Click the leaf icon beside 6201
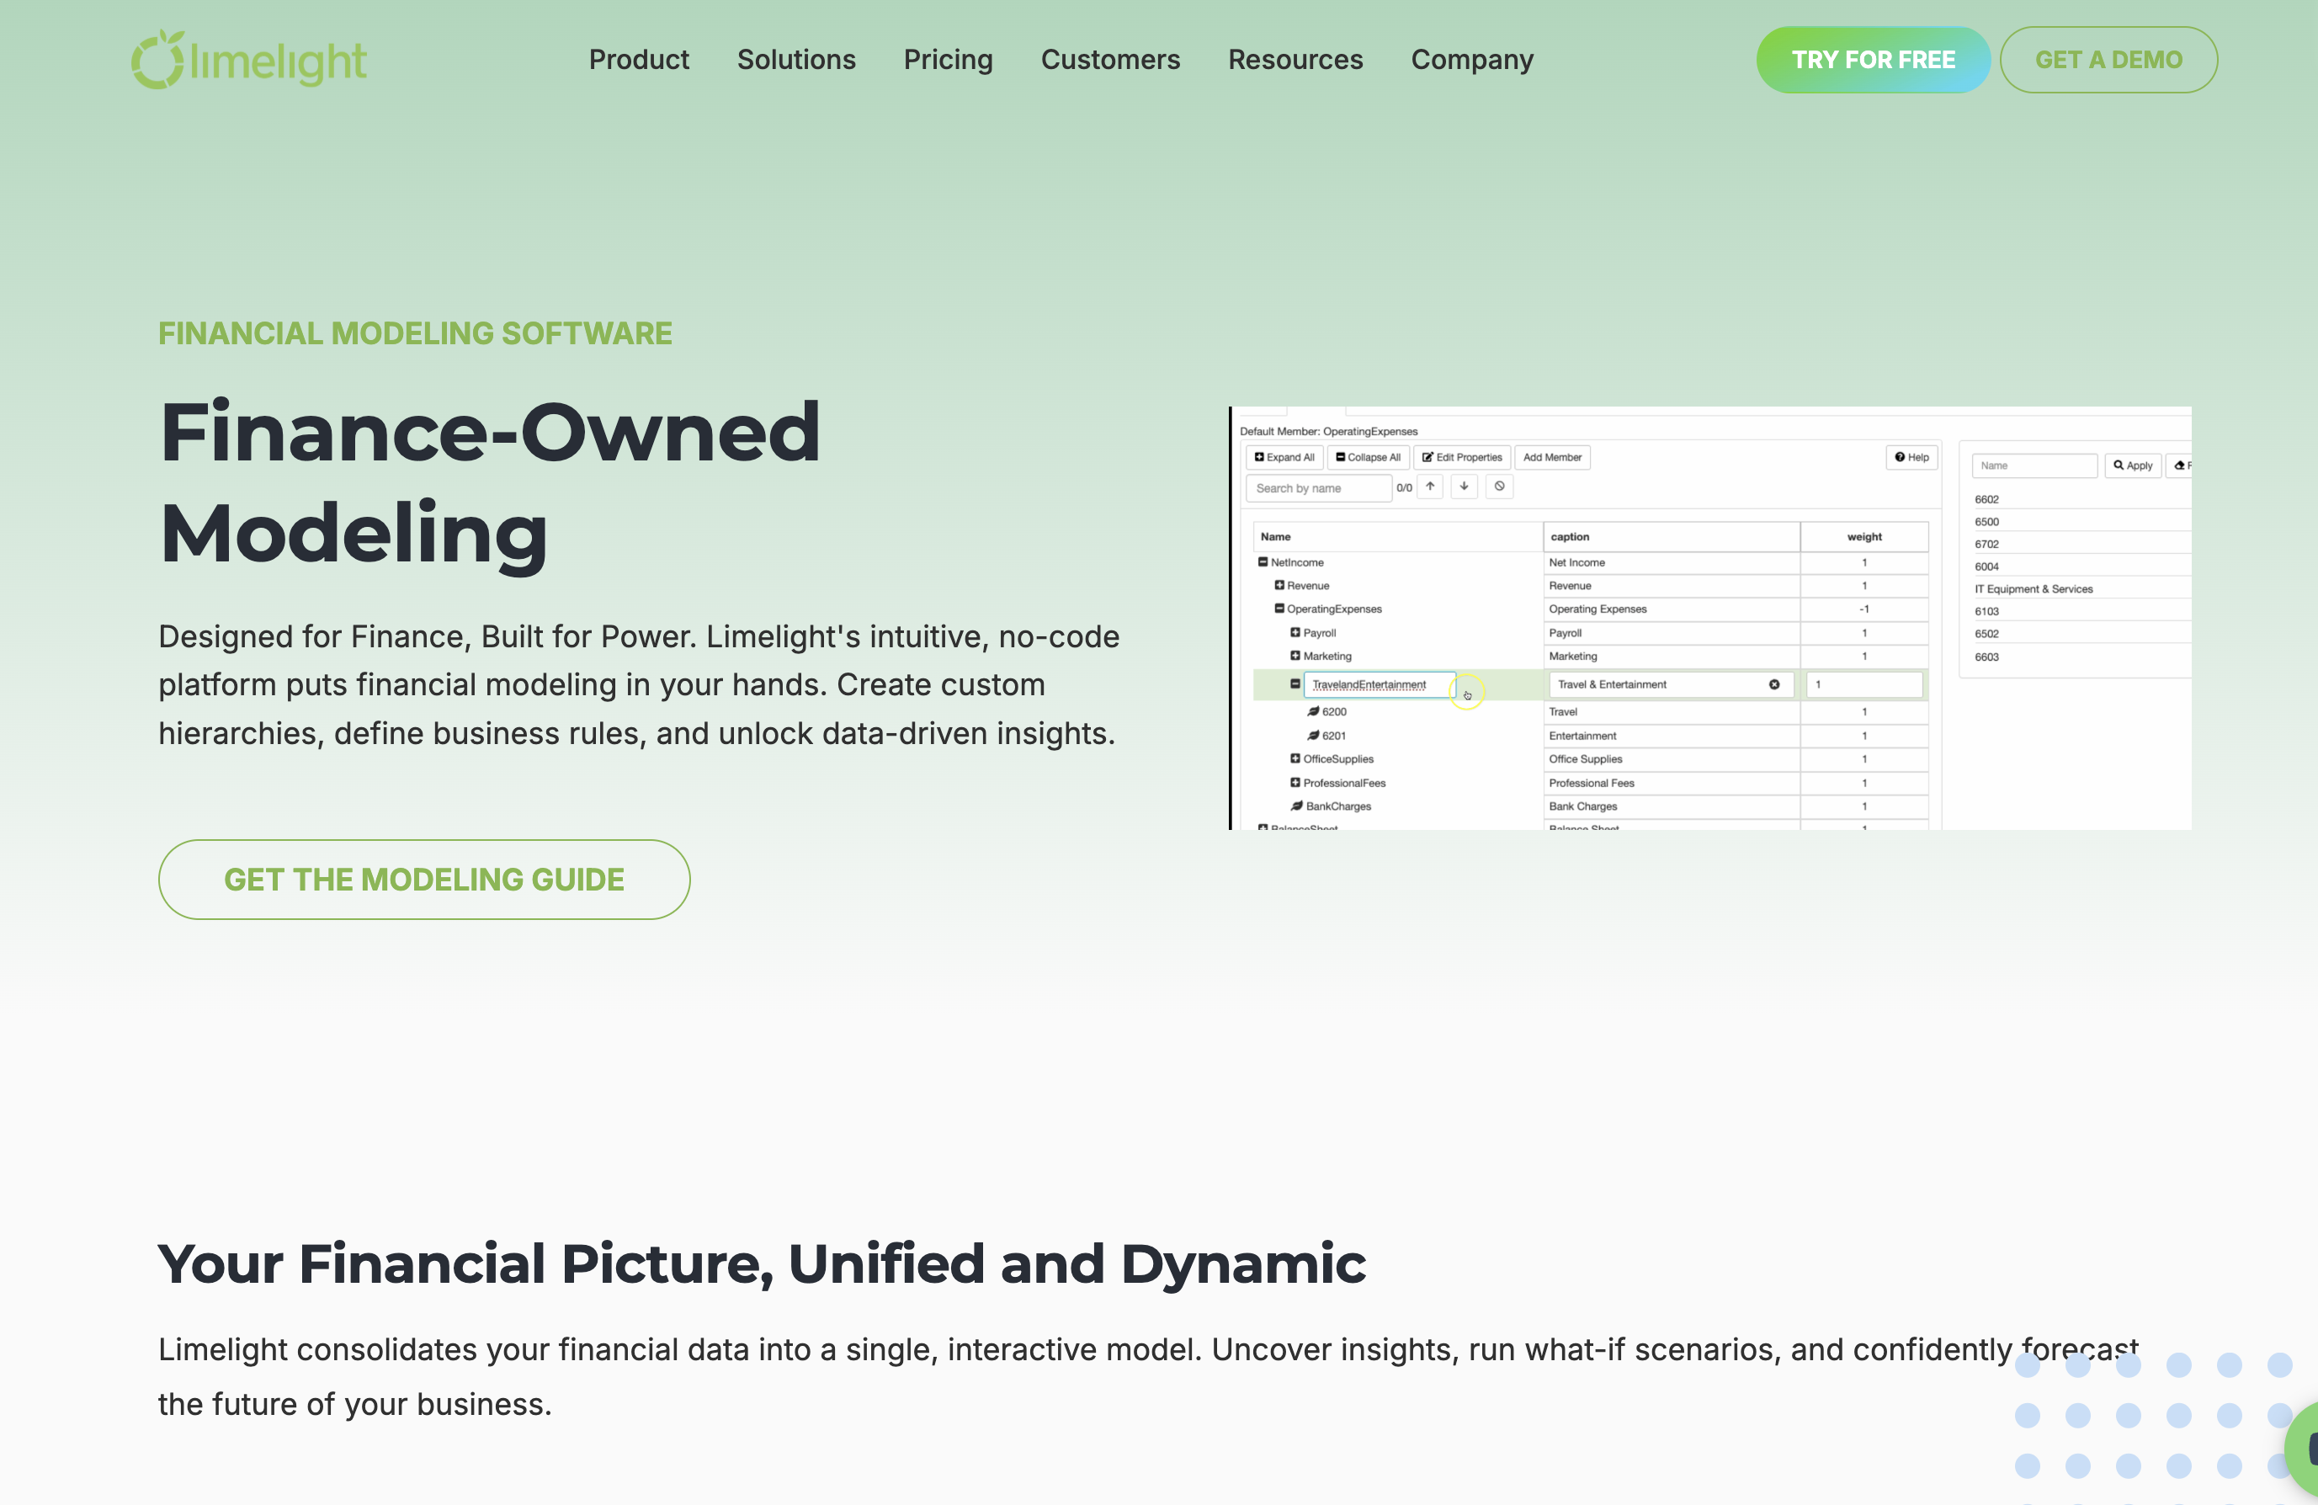Image resolution: width=2318 pixels, height=1505 pixels. (x=1313, y=736)
